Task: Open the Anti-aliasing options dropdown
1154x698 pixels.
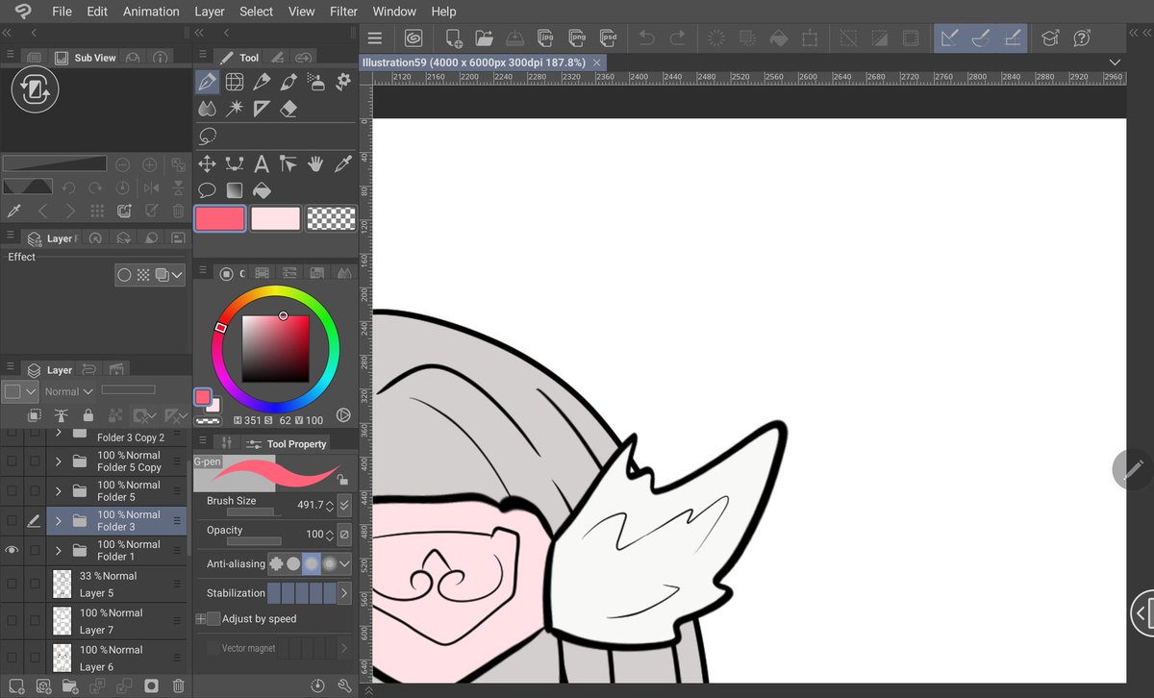Action: click(344, 563)
